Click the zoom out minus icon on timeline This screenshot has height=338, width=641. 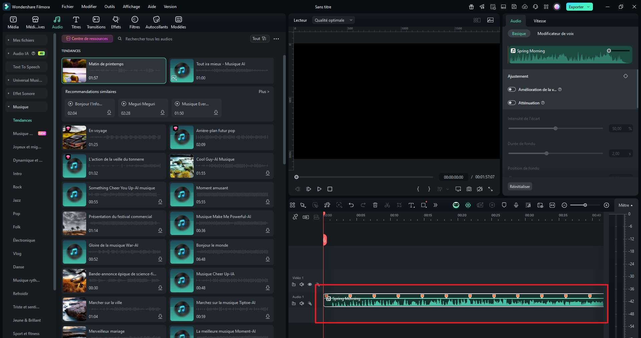click(x=564, y=205)
